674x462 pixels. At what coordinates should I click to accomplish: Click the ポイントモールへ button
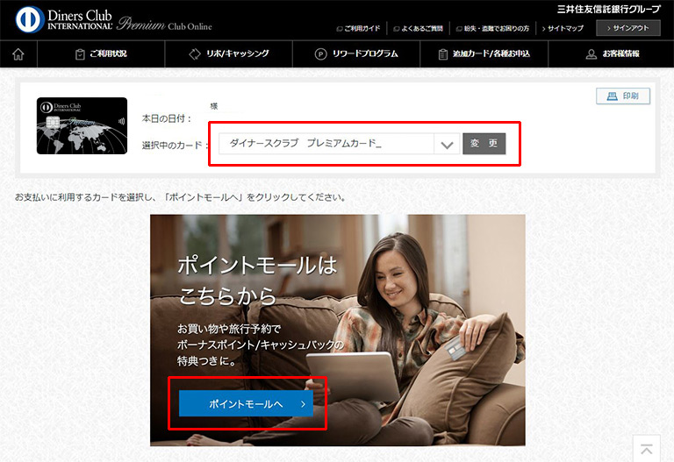pyautogui.click(x=246, y=404)
